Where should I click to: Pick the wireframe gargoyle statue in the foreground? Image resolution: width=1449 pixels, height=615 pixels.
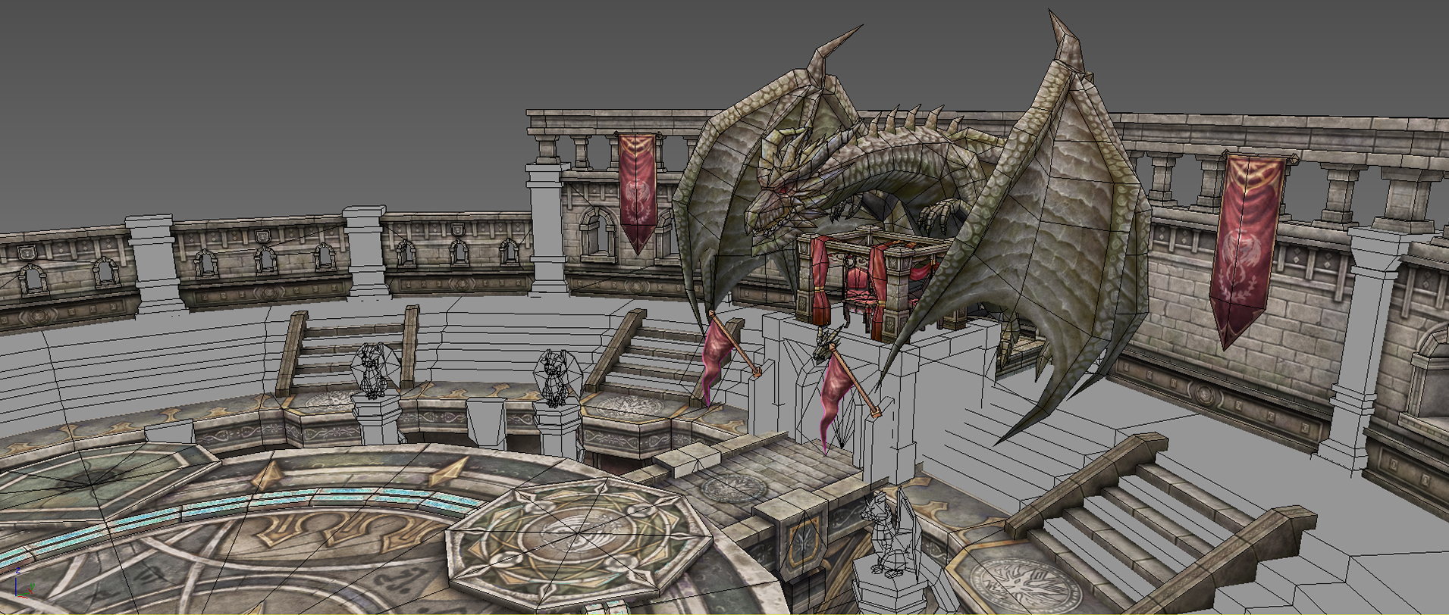tap(892, 531)
